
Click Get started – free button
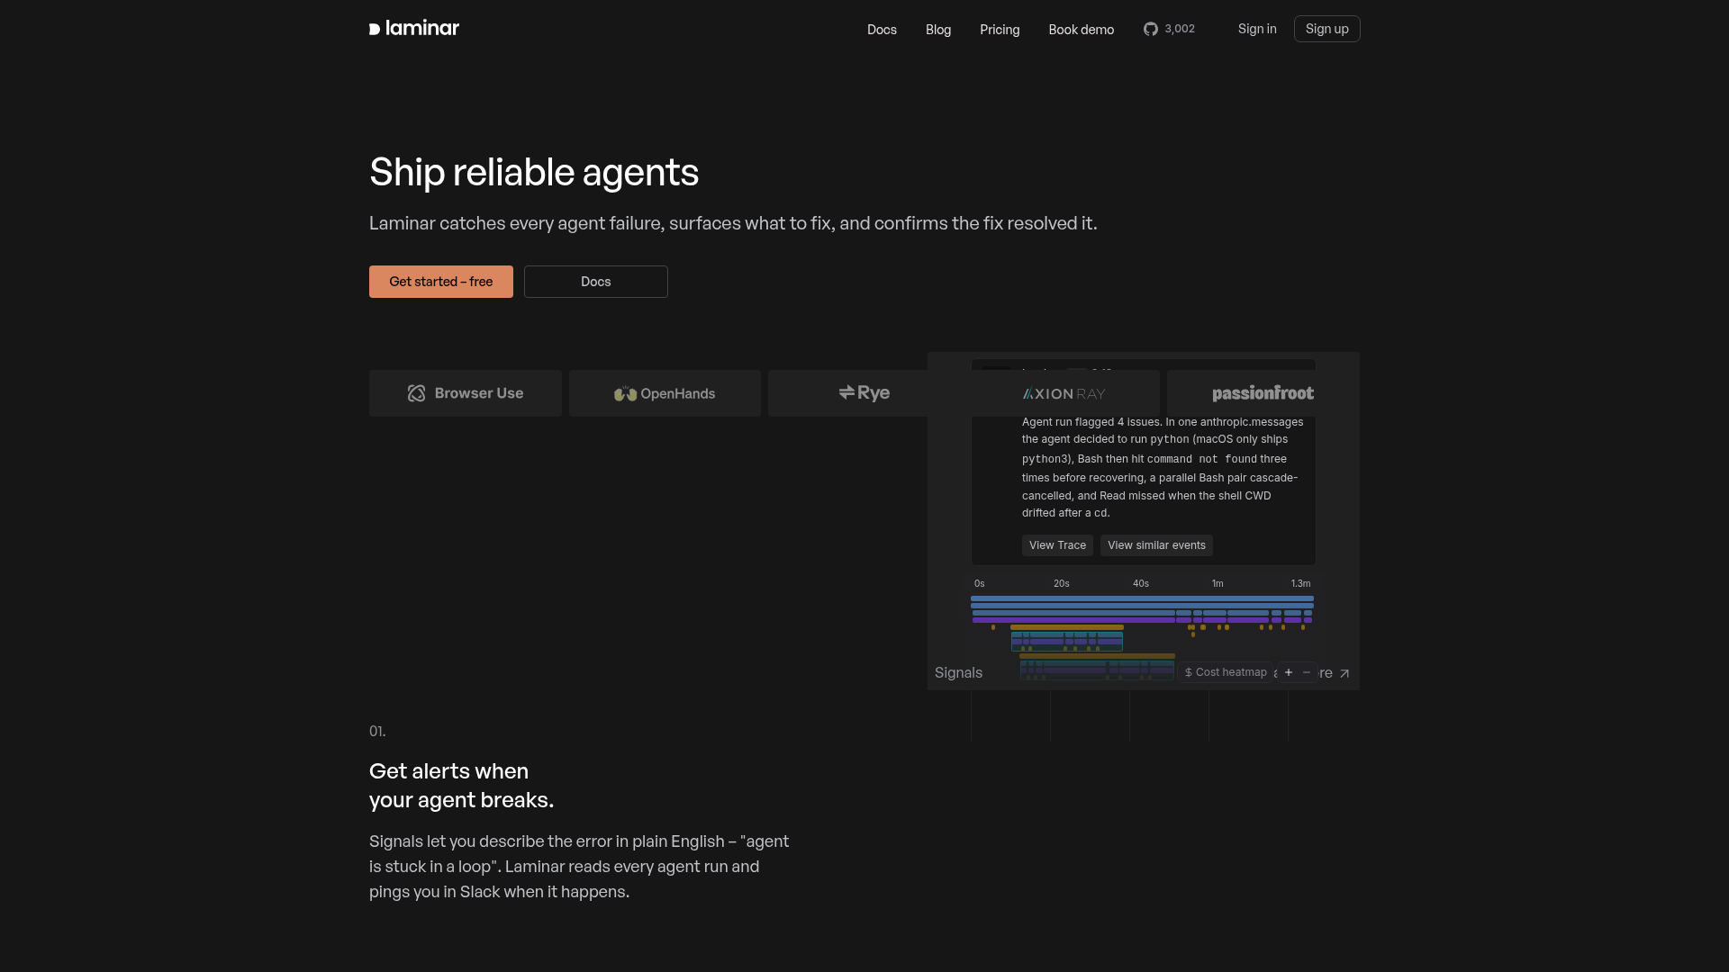(441, 282)
